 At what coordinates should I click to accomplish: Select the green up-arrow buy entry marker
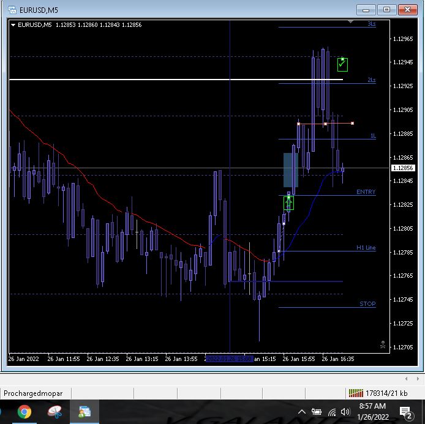[288, 203]
